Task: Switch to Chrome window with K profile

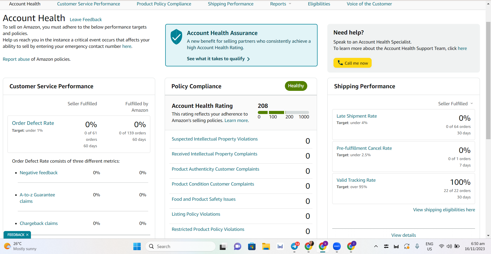Action: [323, 246]
